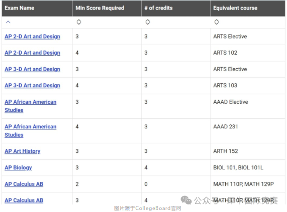
Task: Click the Exam Name column header
Action: (37, 8)
